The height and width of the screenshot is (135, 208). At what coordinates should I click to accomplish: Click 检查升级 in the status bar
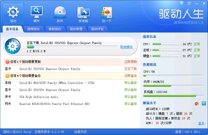pyautogui.click(x=80, y=132)
